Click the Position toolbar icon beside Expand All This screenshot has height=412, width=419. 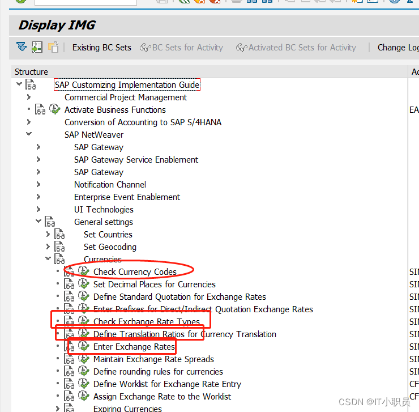[x=37, y=47]
